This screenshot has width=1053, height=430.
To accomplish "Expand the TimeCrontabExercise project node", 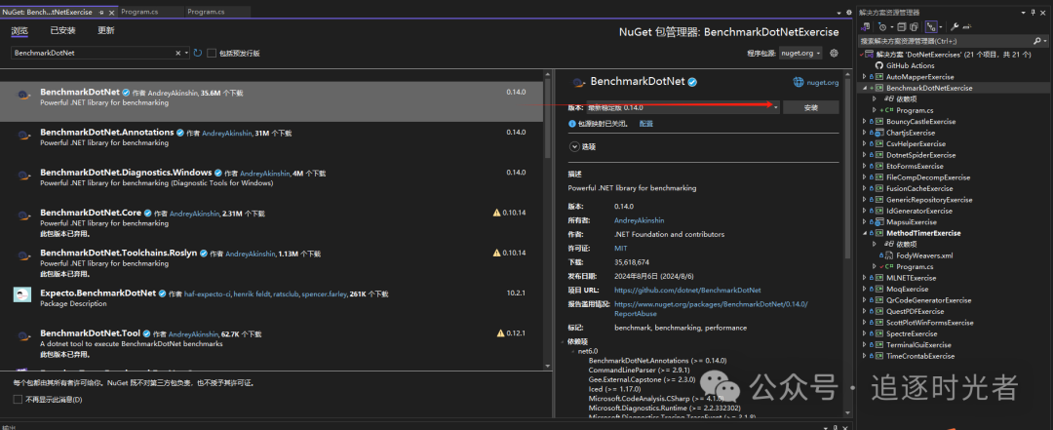I will 864,356.
